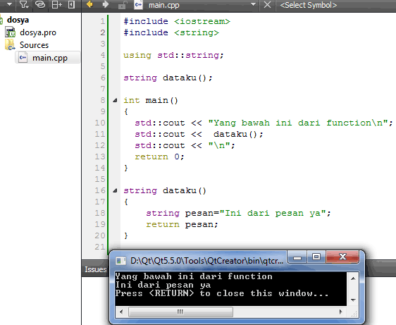Maximize the console output window
396x325 pixels.
coord(316,257)
